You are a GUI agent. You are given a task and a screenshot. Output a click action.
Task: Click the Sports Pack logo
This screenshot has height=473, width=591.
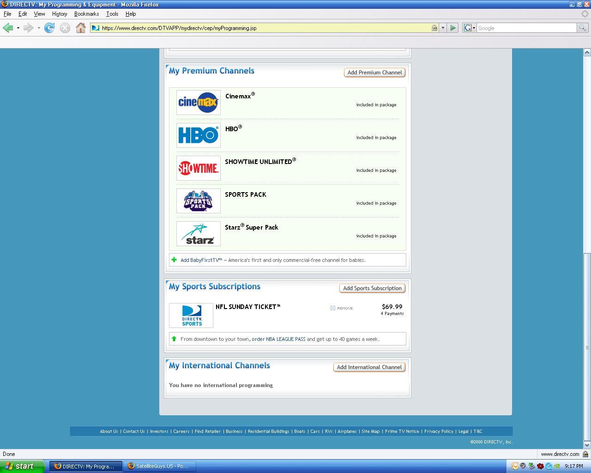pyautogui.click(x=199, y=201)
